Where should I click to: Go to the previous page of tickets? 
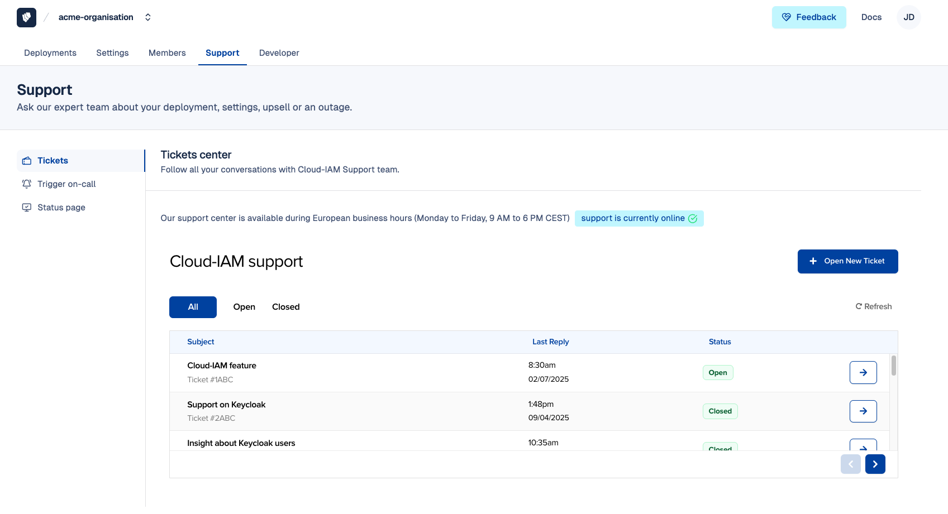851,464
